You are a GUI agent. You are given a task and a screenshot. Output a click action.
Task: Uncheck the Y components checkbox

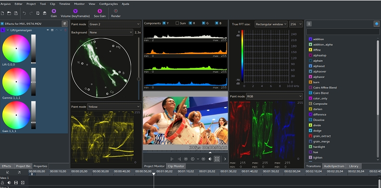point(164,23)
